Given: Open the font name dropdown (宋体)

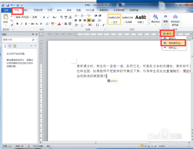Looking at the screenshot, I should click(x=30, y=17).
